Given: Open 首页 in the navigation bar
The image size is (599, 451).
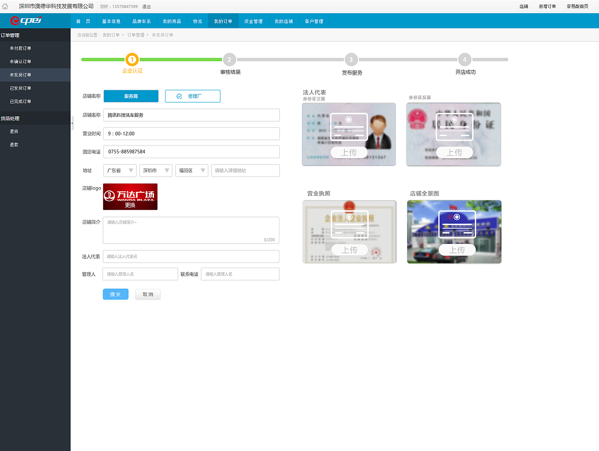Looking at the screenshot, I should pyautogui.click(x=83, y=21).
